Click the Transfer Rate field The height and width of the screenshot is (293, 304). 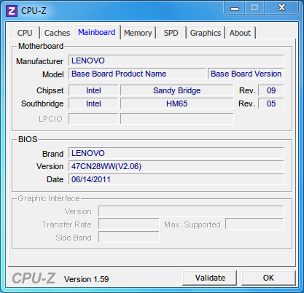[x=129, y=224]
